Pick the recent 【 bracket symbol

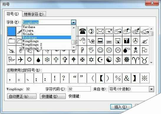pos(100,78)
